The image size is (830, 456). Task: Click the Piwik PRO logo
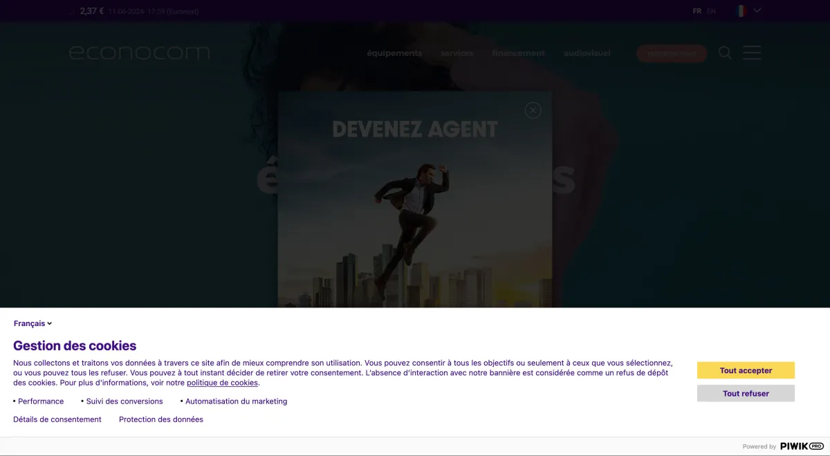[x=802, y=446]
